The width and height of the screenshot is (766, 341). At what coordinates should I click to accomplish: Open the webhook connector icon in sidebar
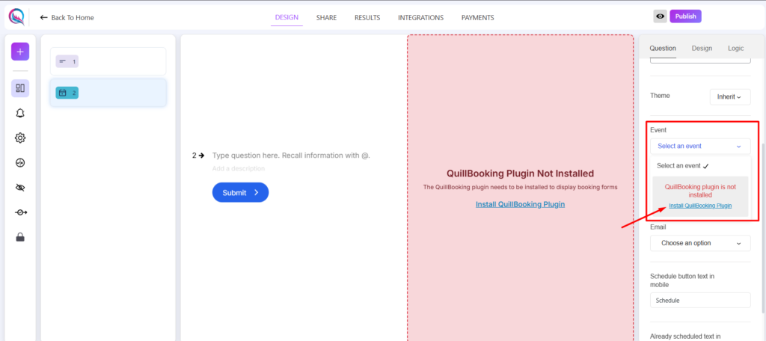tap(20, 212)
